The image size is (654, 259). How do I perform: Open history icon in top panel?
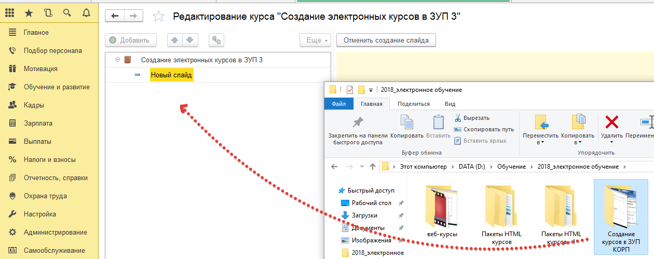49,12
